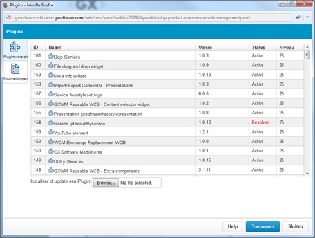Click the scrollbar up arrow of plugin list
The height and width of the screenshot is (238, 315).
tap(307, 47)
